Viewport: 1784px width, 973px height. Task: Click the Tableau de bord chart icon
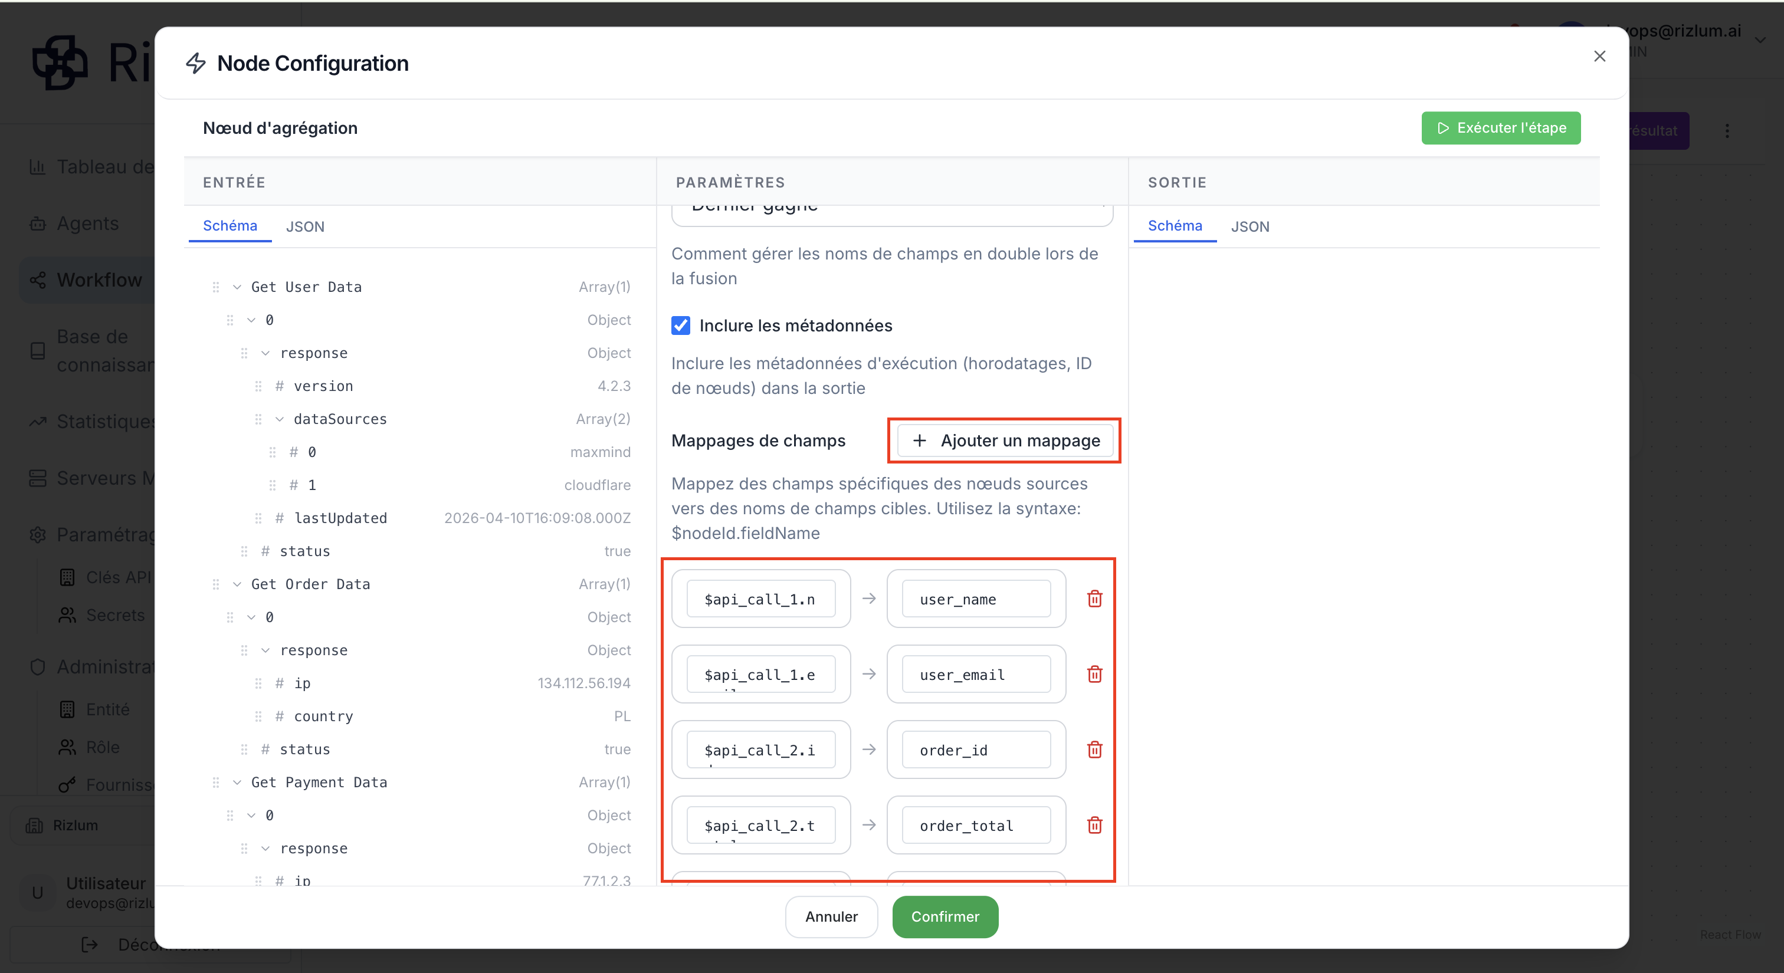tap(37, 167)
